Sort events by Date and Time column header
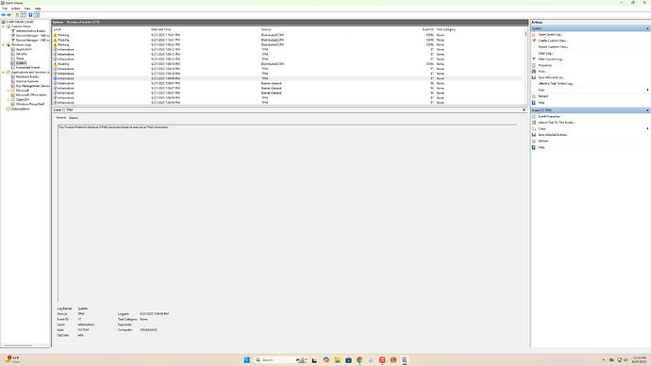The height and width of the screenshot is (366, 651). (205, 29)
